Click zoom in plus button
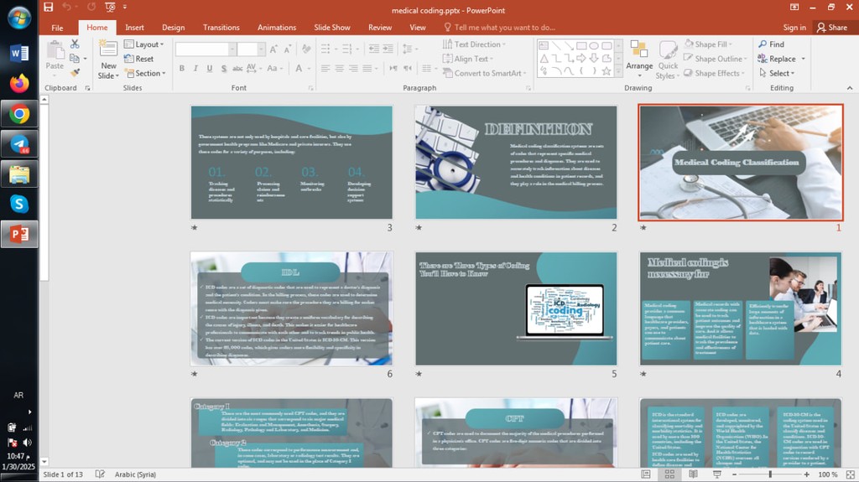This screenshot has height=482, width=859. pos(806,474)
